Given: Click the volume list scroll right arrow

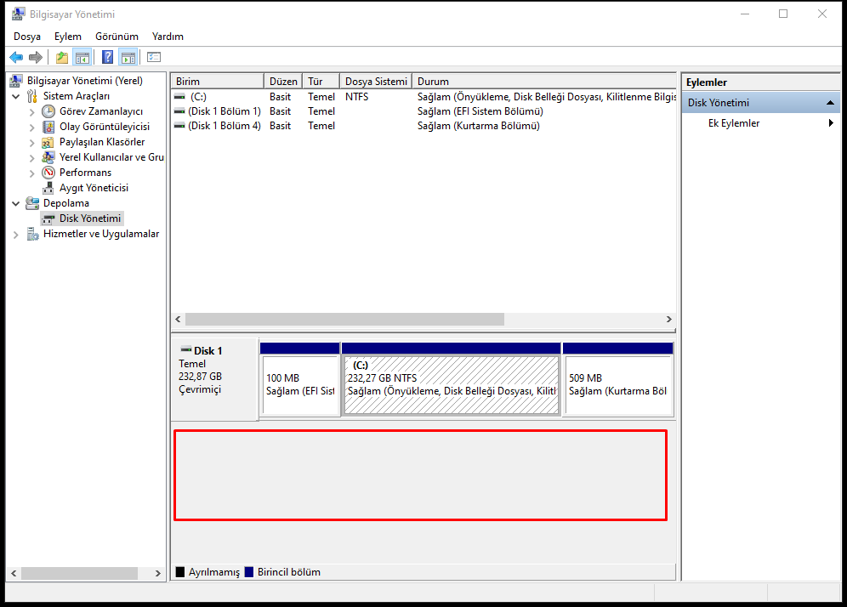Looking at the screenshot, I should [668, 319].
